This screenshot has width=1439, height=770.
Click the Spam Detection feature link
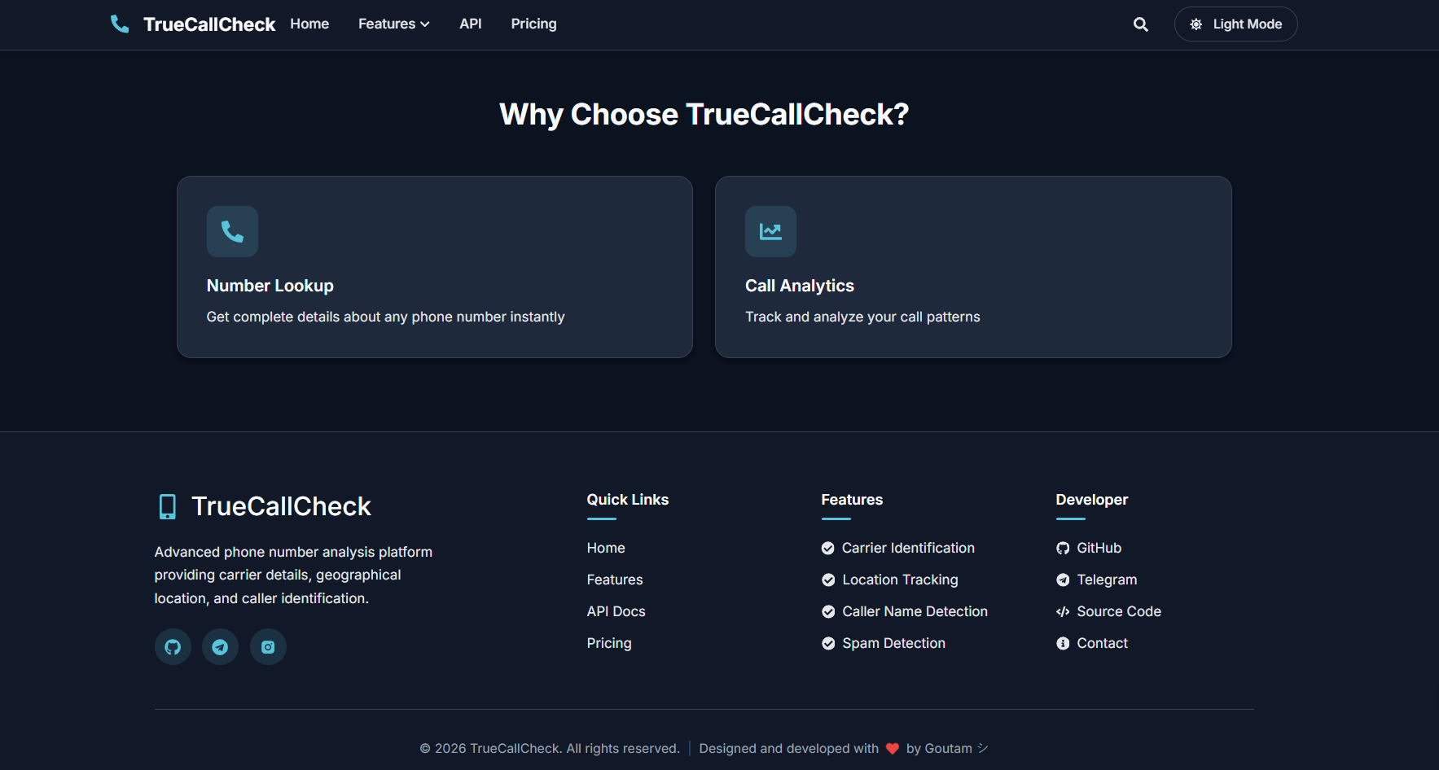click(x=893, y=643)
